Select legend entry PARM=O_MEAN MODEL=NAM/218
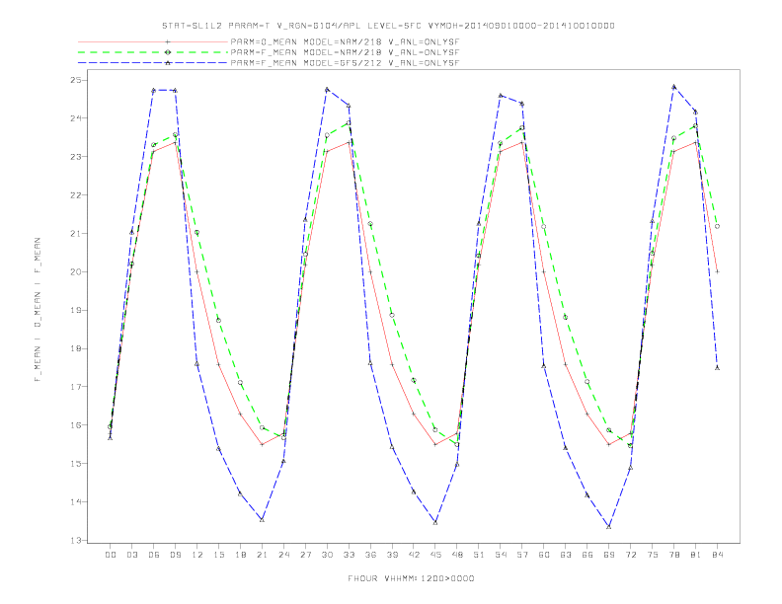 (x=345, y=41)
